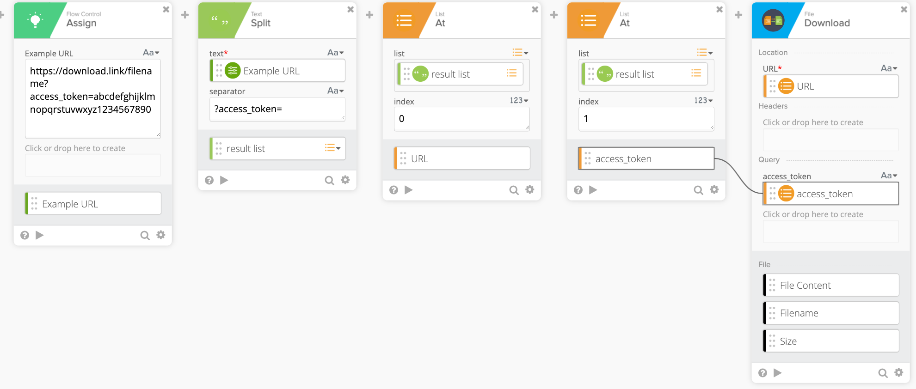
Task: Run the Download card play button
Action: (778, 373)
